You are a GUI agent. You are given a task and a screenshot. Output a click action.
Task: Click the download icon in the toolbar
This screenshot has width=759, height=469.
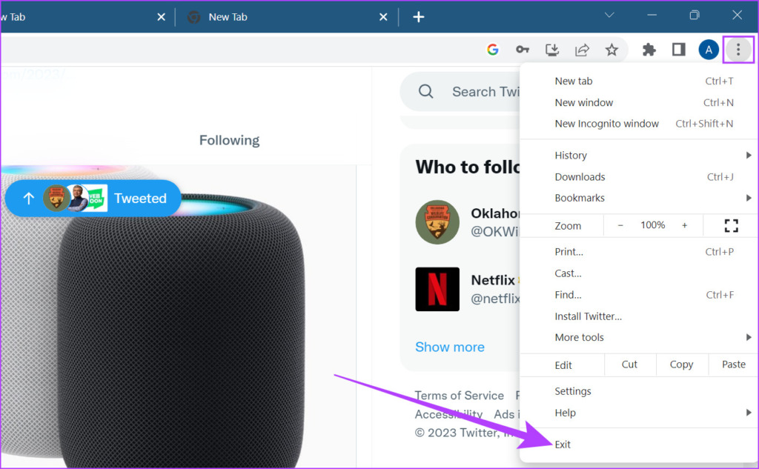pyautogui.click(x=551, y=49)
